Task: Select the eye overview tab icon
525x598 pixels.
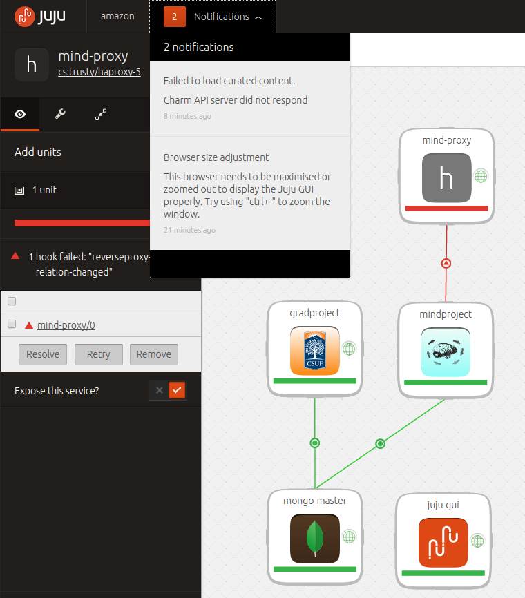Action: coord(20,115)
